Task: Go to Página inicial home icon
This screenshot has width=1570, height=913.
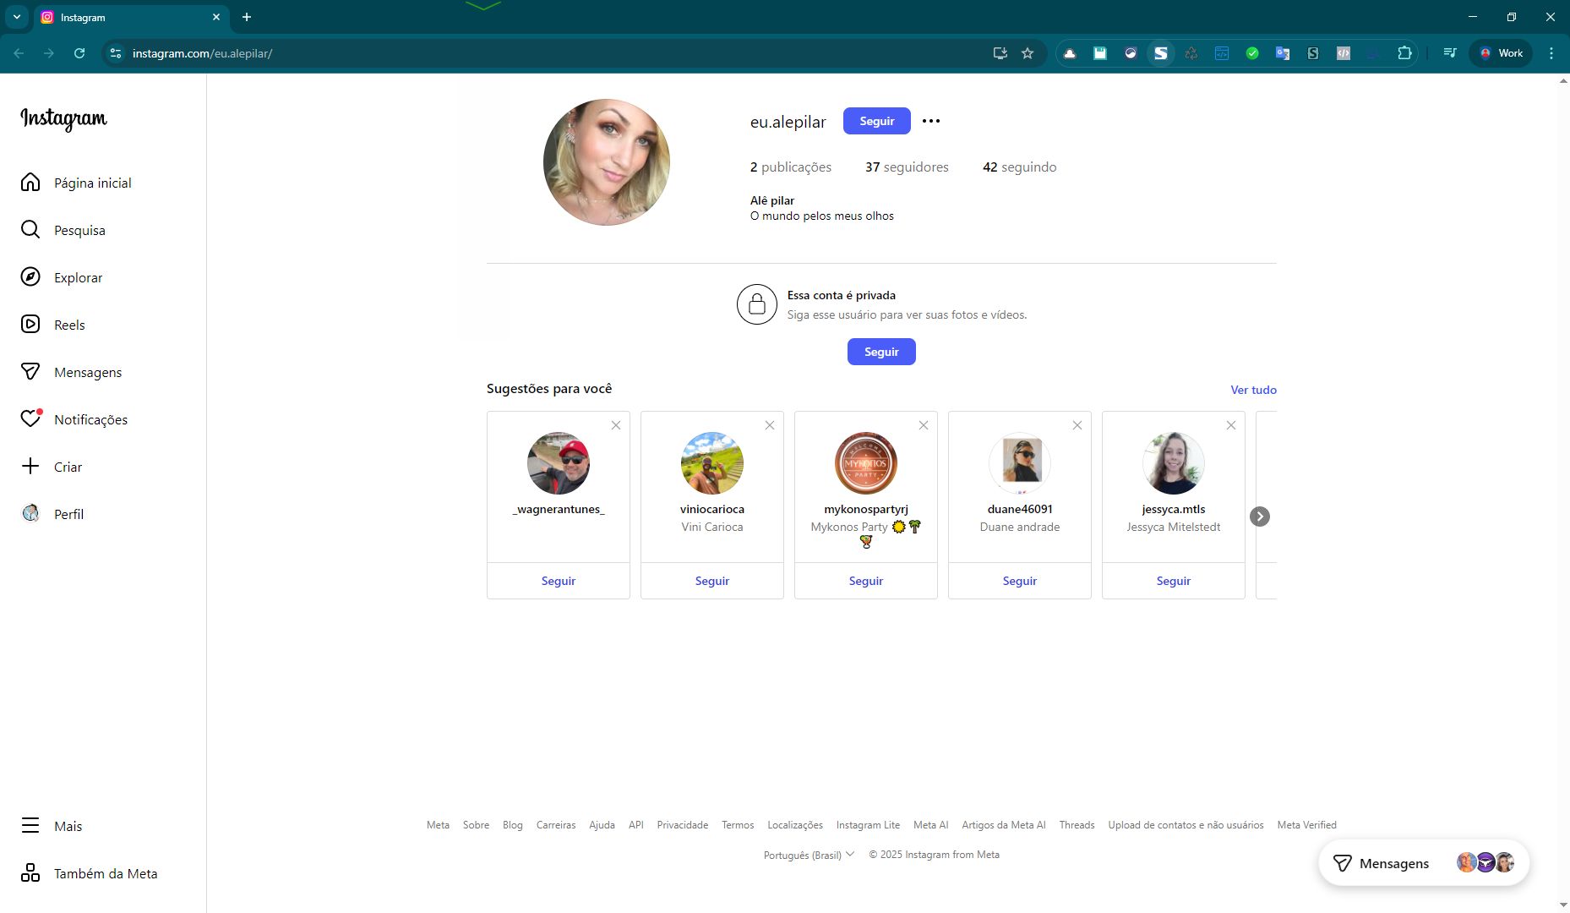Action: [x=30, y=183]
